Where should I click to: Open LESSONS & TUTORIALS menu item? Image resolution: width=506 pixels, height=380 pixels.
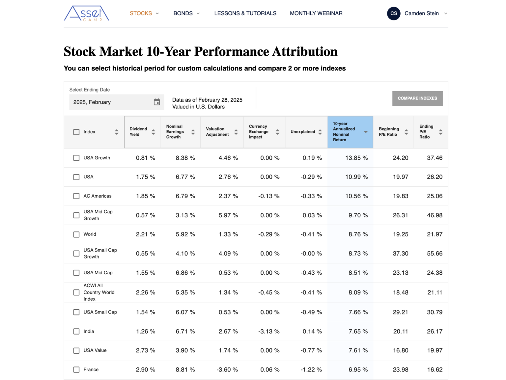click(245, 13)
